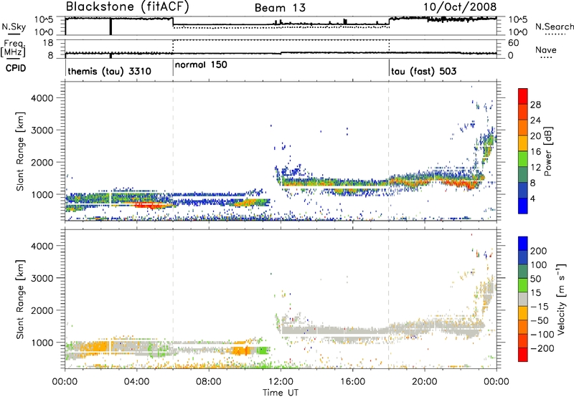Click the '18' frequency tick label
Screen dimensions: 574x397
48,43
